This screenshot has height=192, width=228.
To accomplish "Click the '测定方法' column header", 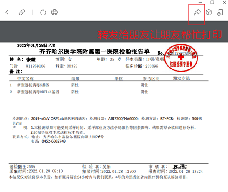I will pos(181,78).
